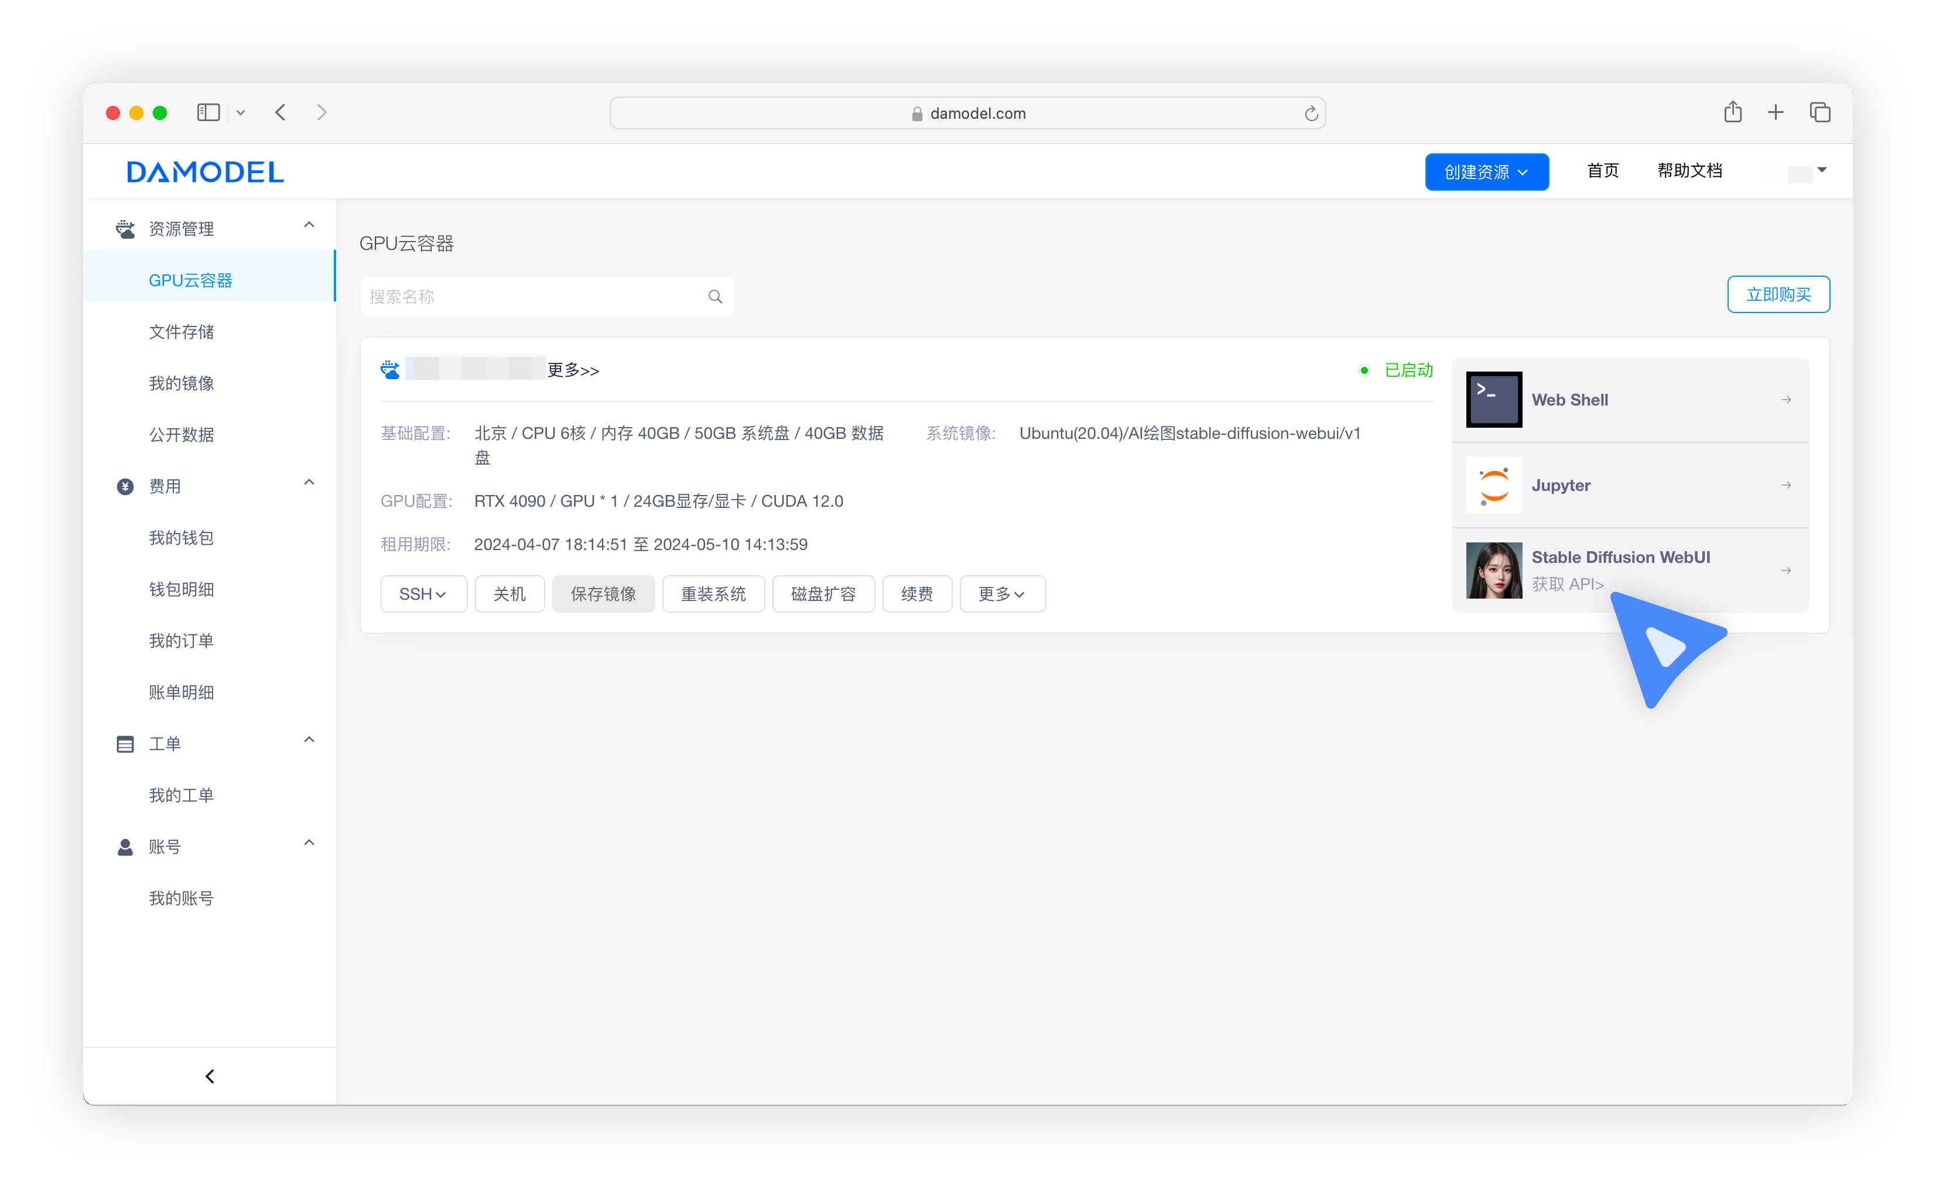The height and width of the screenshot is (1189, 1936).
Task: Reload the damodel.com page
Action: pos(1311,114)
